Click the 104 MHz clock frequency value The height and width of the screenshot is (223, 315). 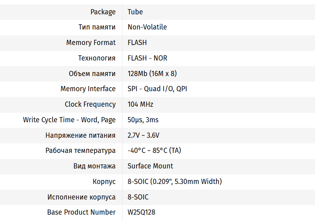click(140, 104)
